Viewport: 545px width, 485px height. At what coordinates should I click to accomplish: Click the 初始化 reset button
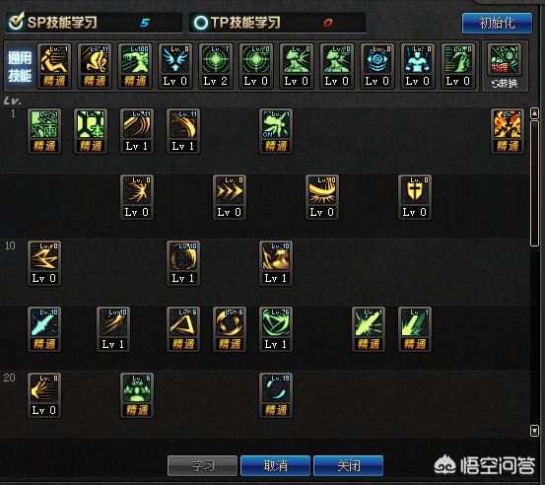point(497,24)
